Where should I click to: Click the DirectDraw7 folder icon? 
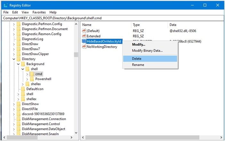(19, 49)
